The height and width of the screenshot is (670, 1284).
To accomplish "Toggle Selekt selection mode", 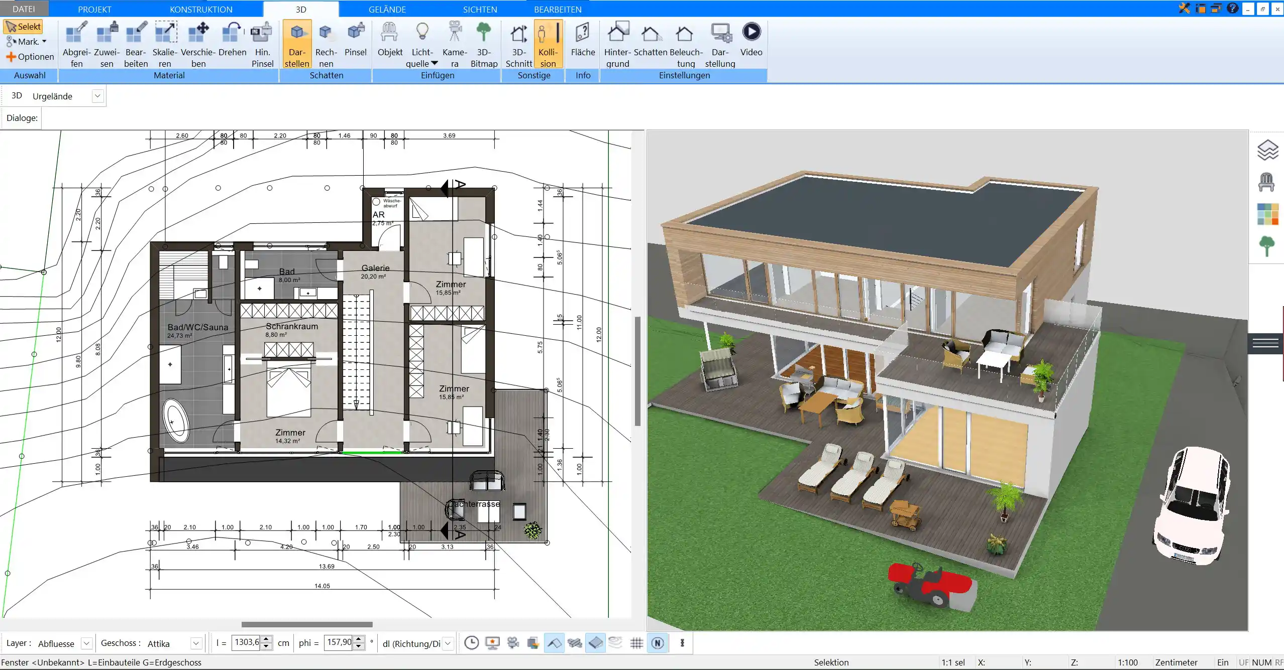I will [23, 27].
